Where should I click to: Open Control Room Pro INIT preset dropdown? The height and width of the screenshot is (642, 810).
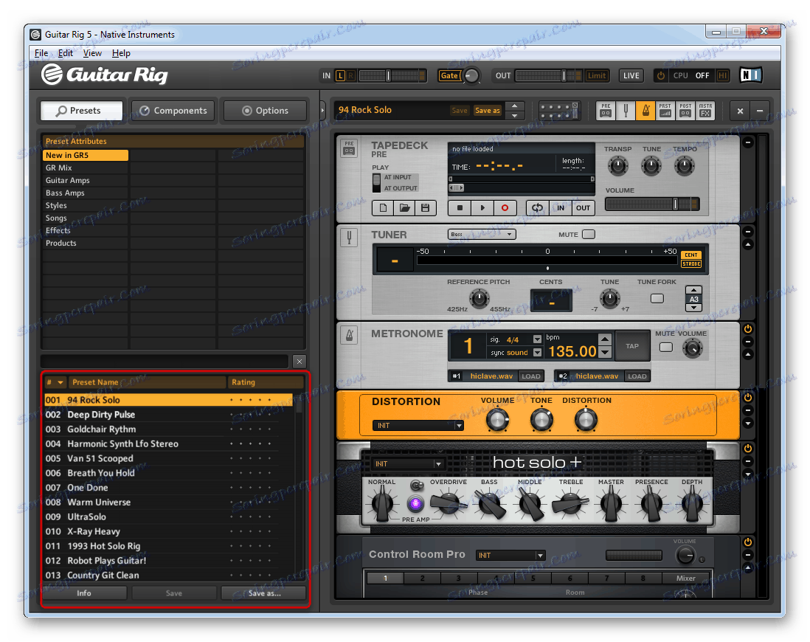(510, 555)
